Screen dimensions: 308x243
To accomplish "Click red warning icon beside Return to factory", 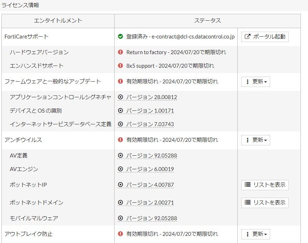I will (120, 52).
